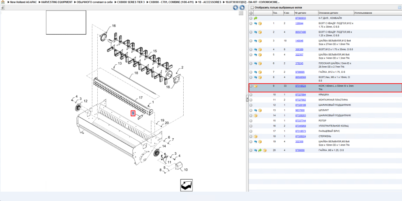Select callout 15 rotor in diagram

[x=155, y=51]
